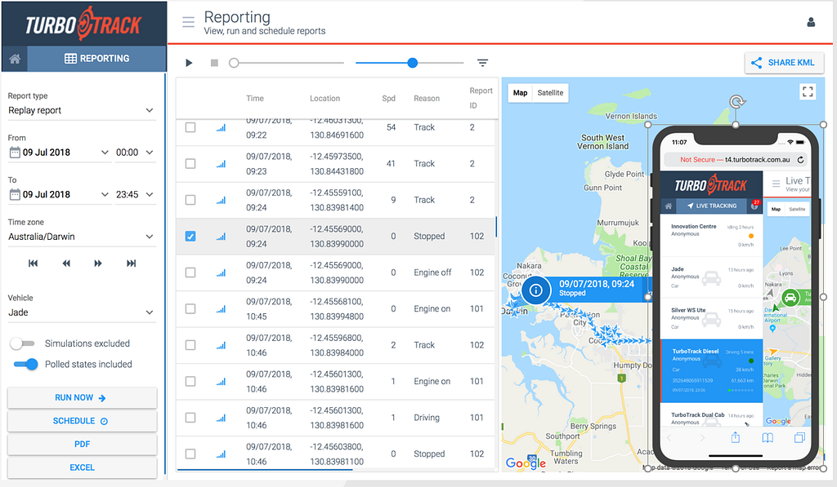This screenshot has width=837, height=487.
Task: Click rotate handle above phone image
Action: tap(737, 101)
